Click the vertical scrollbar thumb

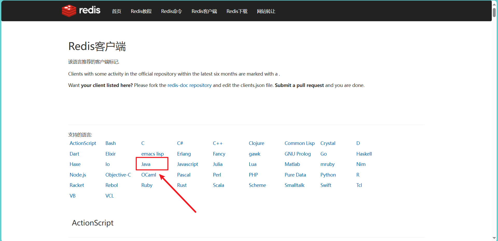(494, 12)
